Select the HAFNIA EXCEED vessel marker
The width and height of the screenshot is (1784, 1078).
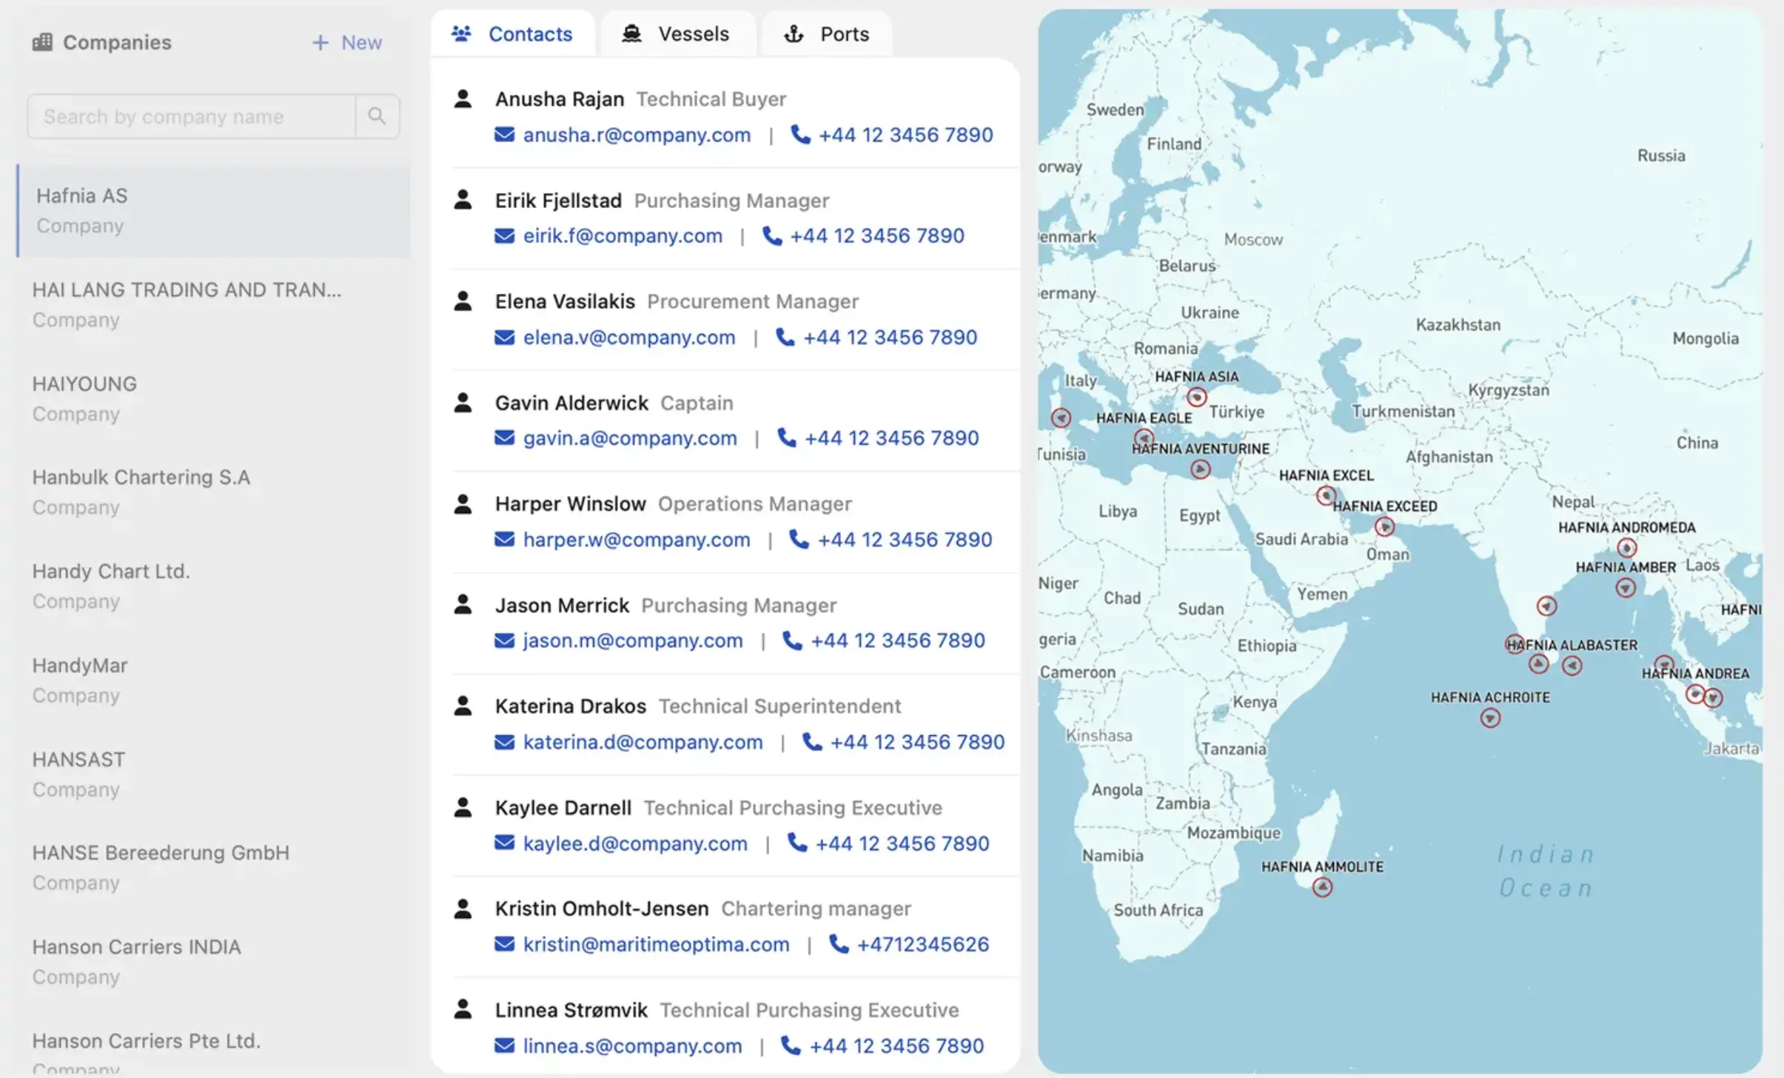1384,526
